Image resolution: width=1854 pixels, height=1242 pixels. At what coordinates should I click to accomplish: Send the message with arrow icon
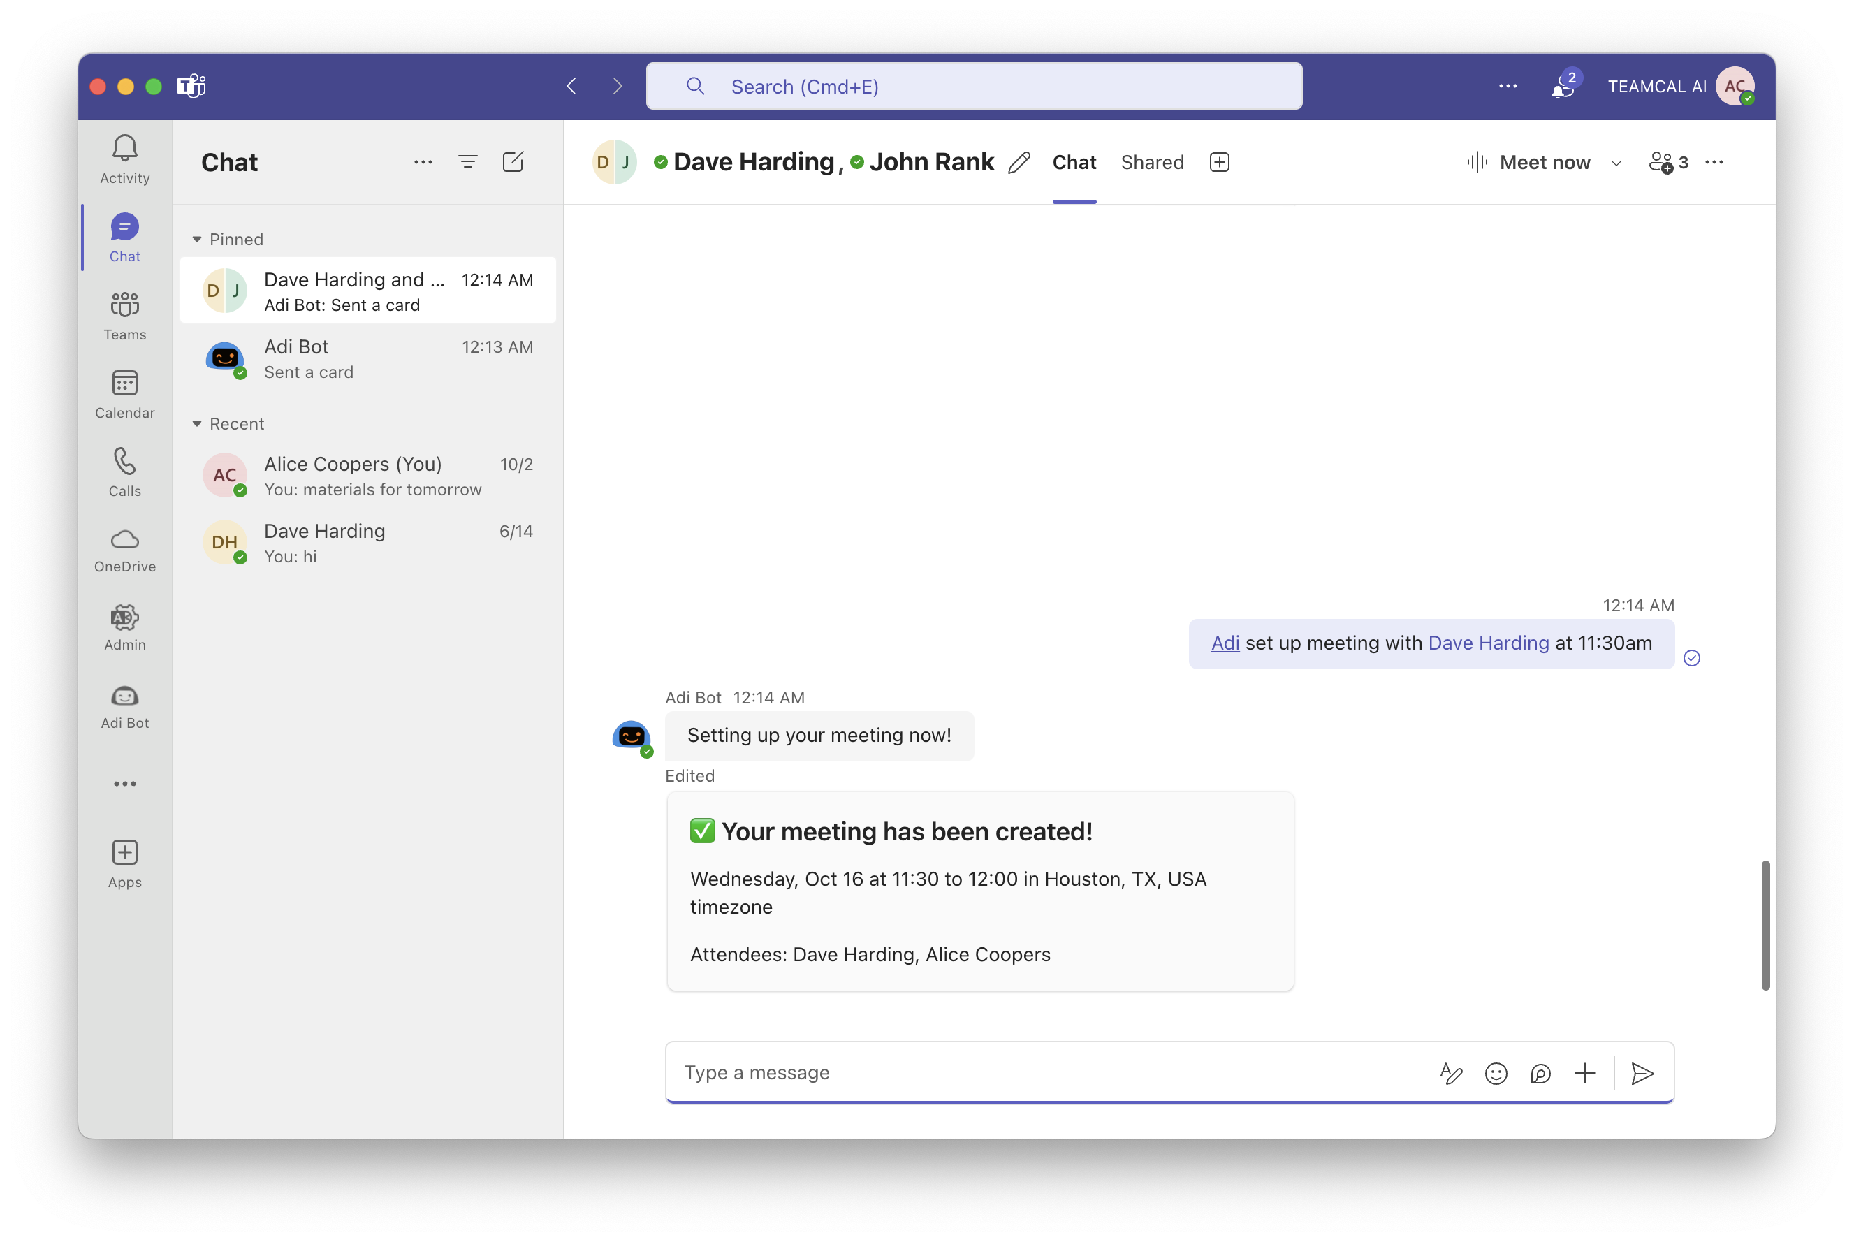pyautogui.click(x=1642, y=1073)
